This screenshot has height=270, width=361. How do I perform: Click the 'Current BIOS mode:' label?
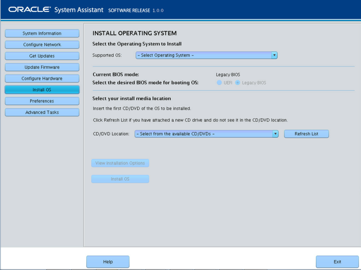tap(116, 74)
